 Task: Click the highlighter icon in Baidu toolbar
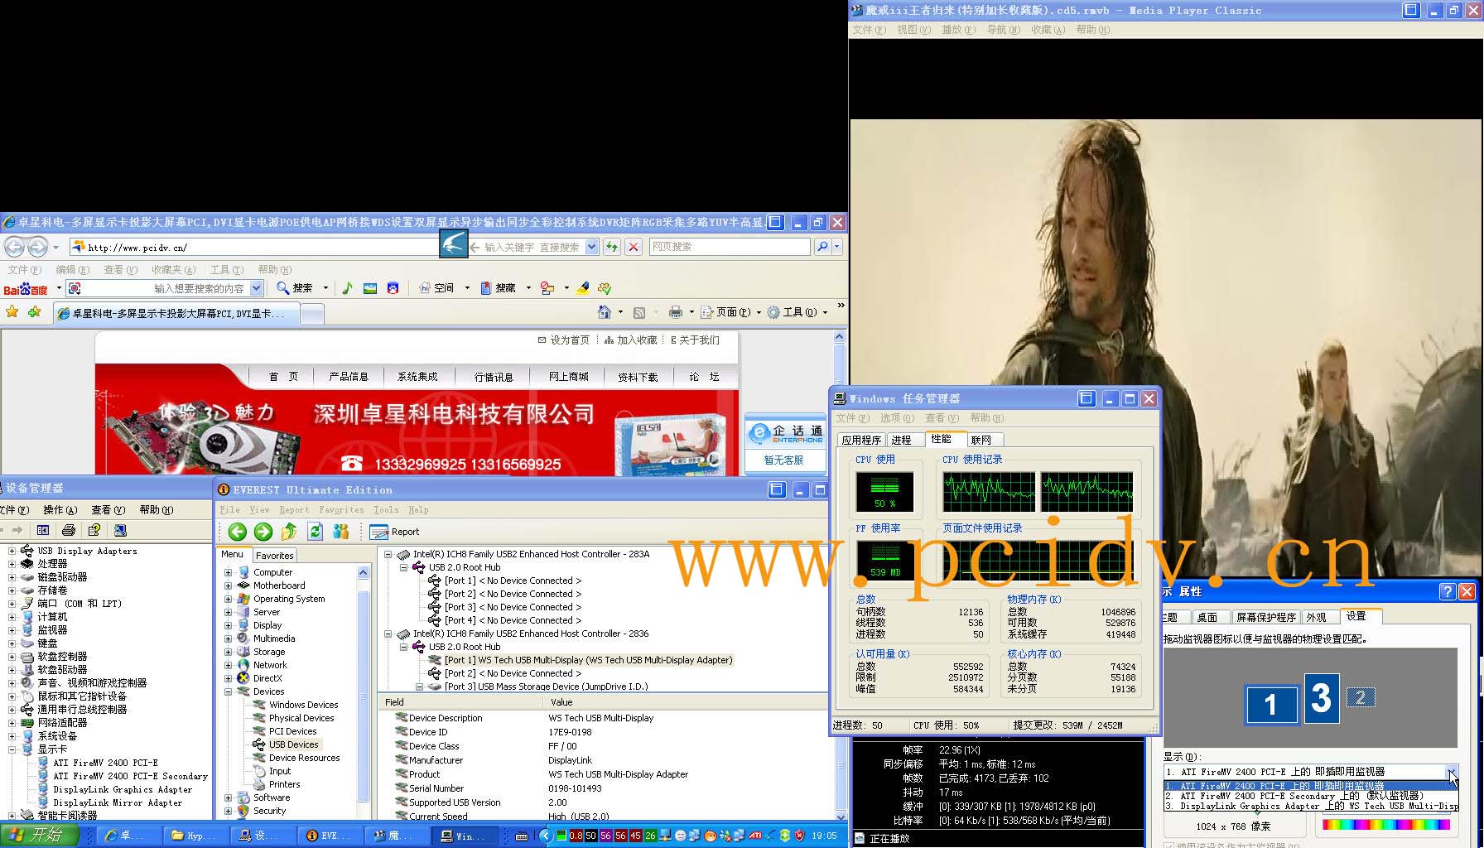coord(583,288)
